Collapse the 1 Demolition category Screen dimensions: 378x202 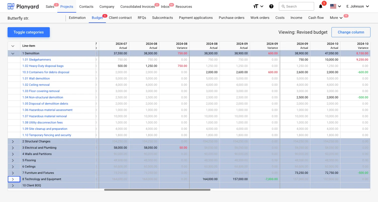pos(13,53)
